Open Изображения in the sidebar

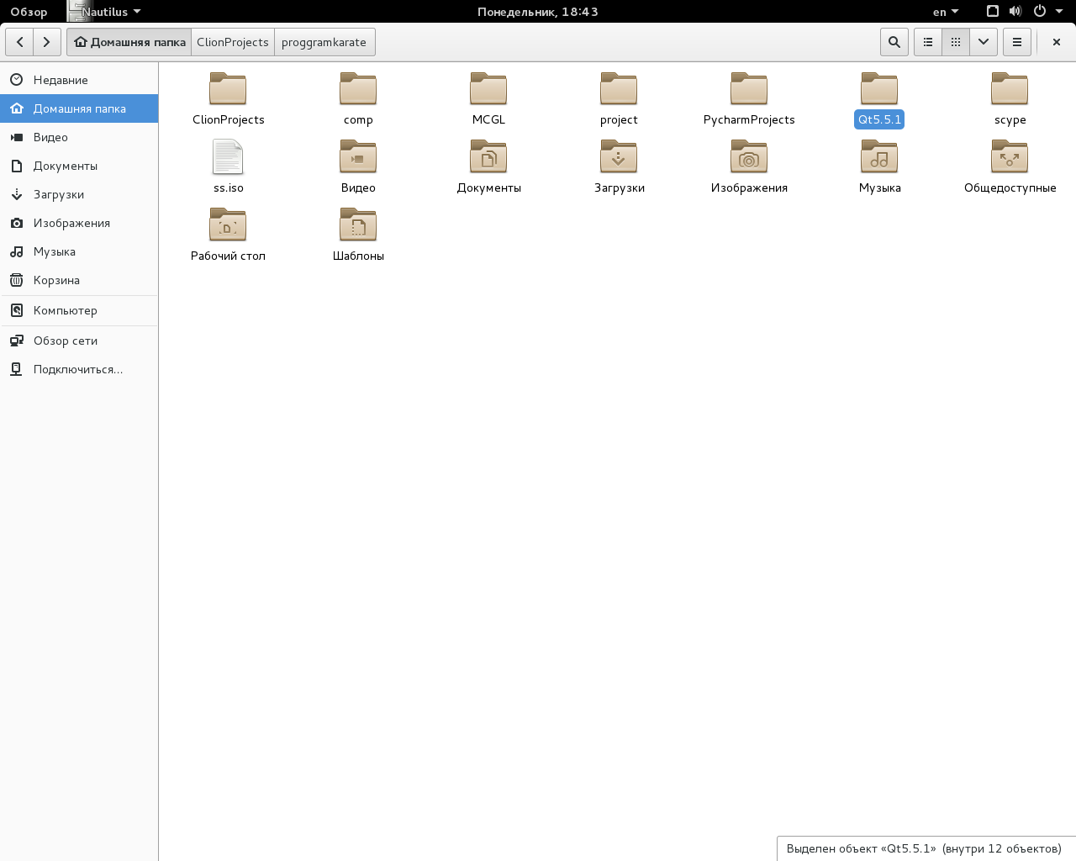point(79,223)
